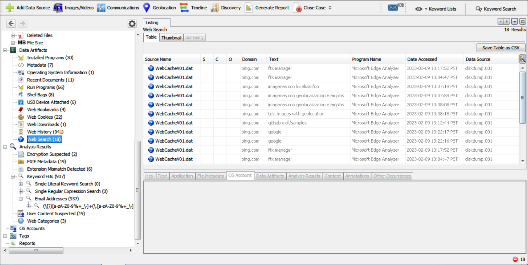Open the Communications view
528x265 pixels.
point(118,8)
